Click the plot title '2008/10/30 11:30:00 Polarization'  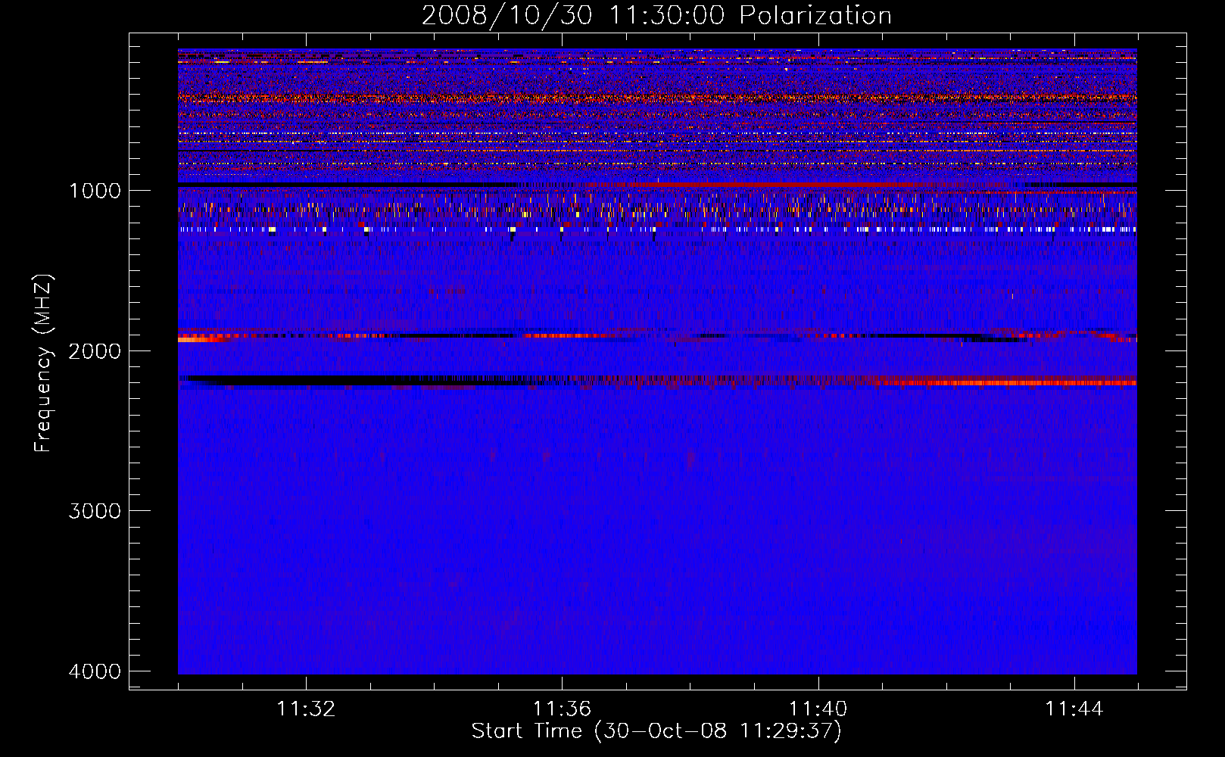pyautogui.click(x=656, y=16)
